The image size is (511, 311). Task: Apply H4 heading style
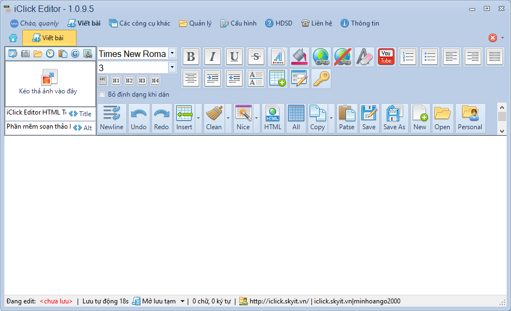point(155,80)
